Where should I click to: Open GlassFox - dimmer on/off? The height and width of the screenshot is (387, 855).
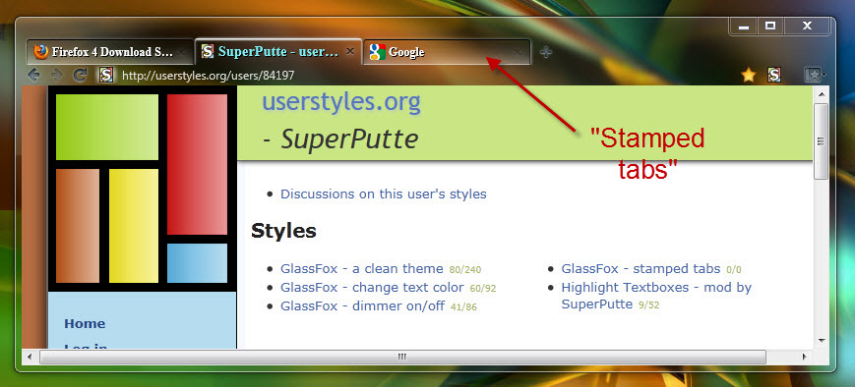363,305
